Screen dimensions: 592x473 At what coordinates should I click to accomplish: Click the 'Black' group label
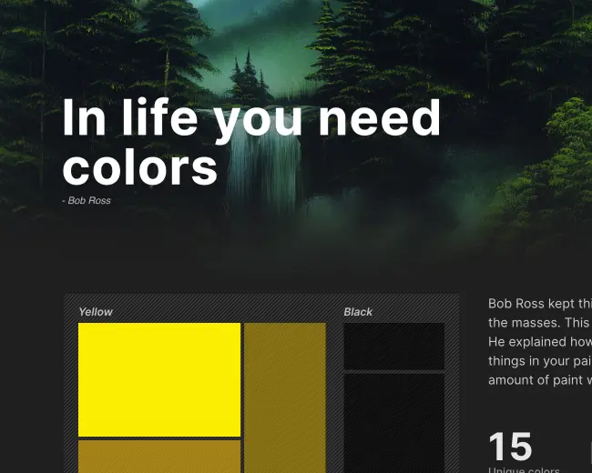(x=358, y=312)
